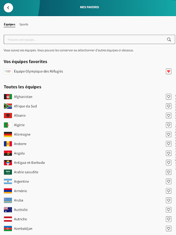Click the Olympic rings team logo
Viewport: 176px width, 235px height.
click(8, 71)
